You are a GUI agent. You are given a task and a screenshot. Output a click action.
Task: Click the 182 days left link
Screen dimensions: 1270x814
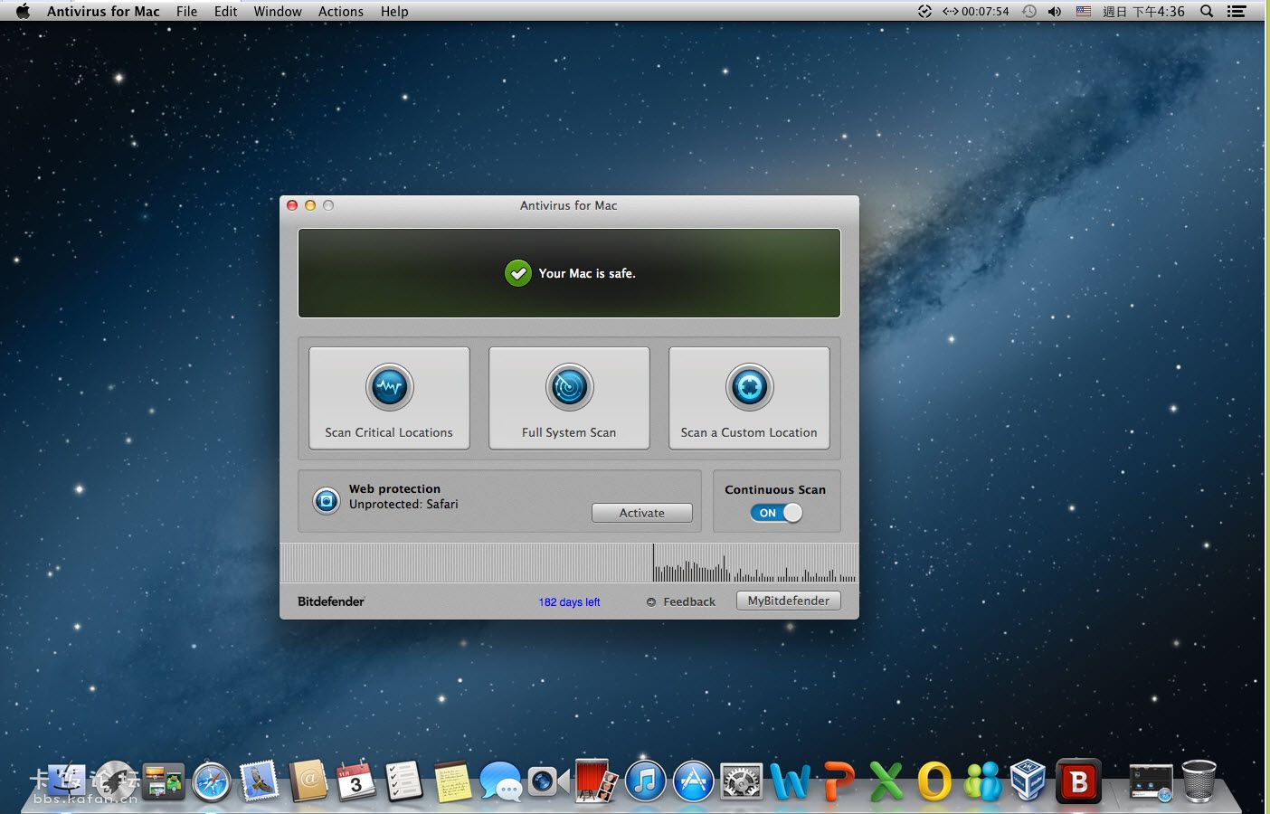point(569,602)
